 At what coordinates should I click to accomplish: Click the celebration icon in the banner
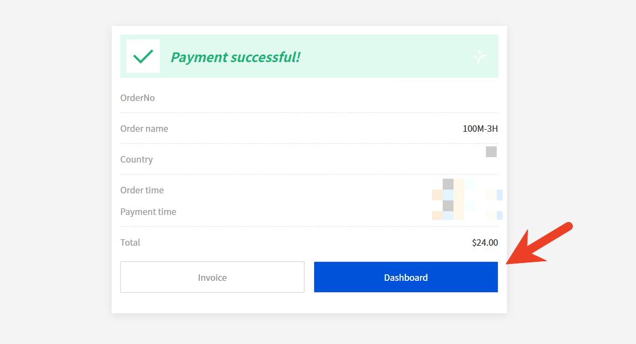pos(480,56)
